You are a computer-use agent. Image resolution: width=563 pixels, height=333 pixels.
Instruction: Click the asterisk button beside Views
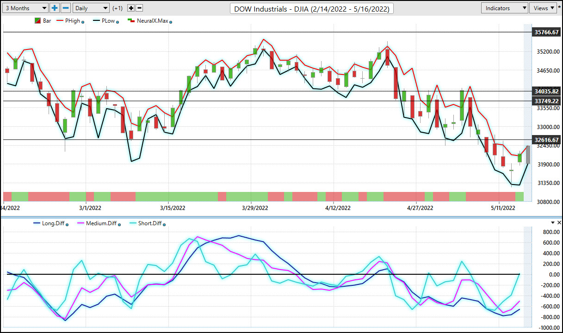[x=559, y=8]
